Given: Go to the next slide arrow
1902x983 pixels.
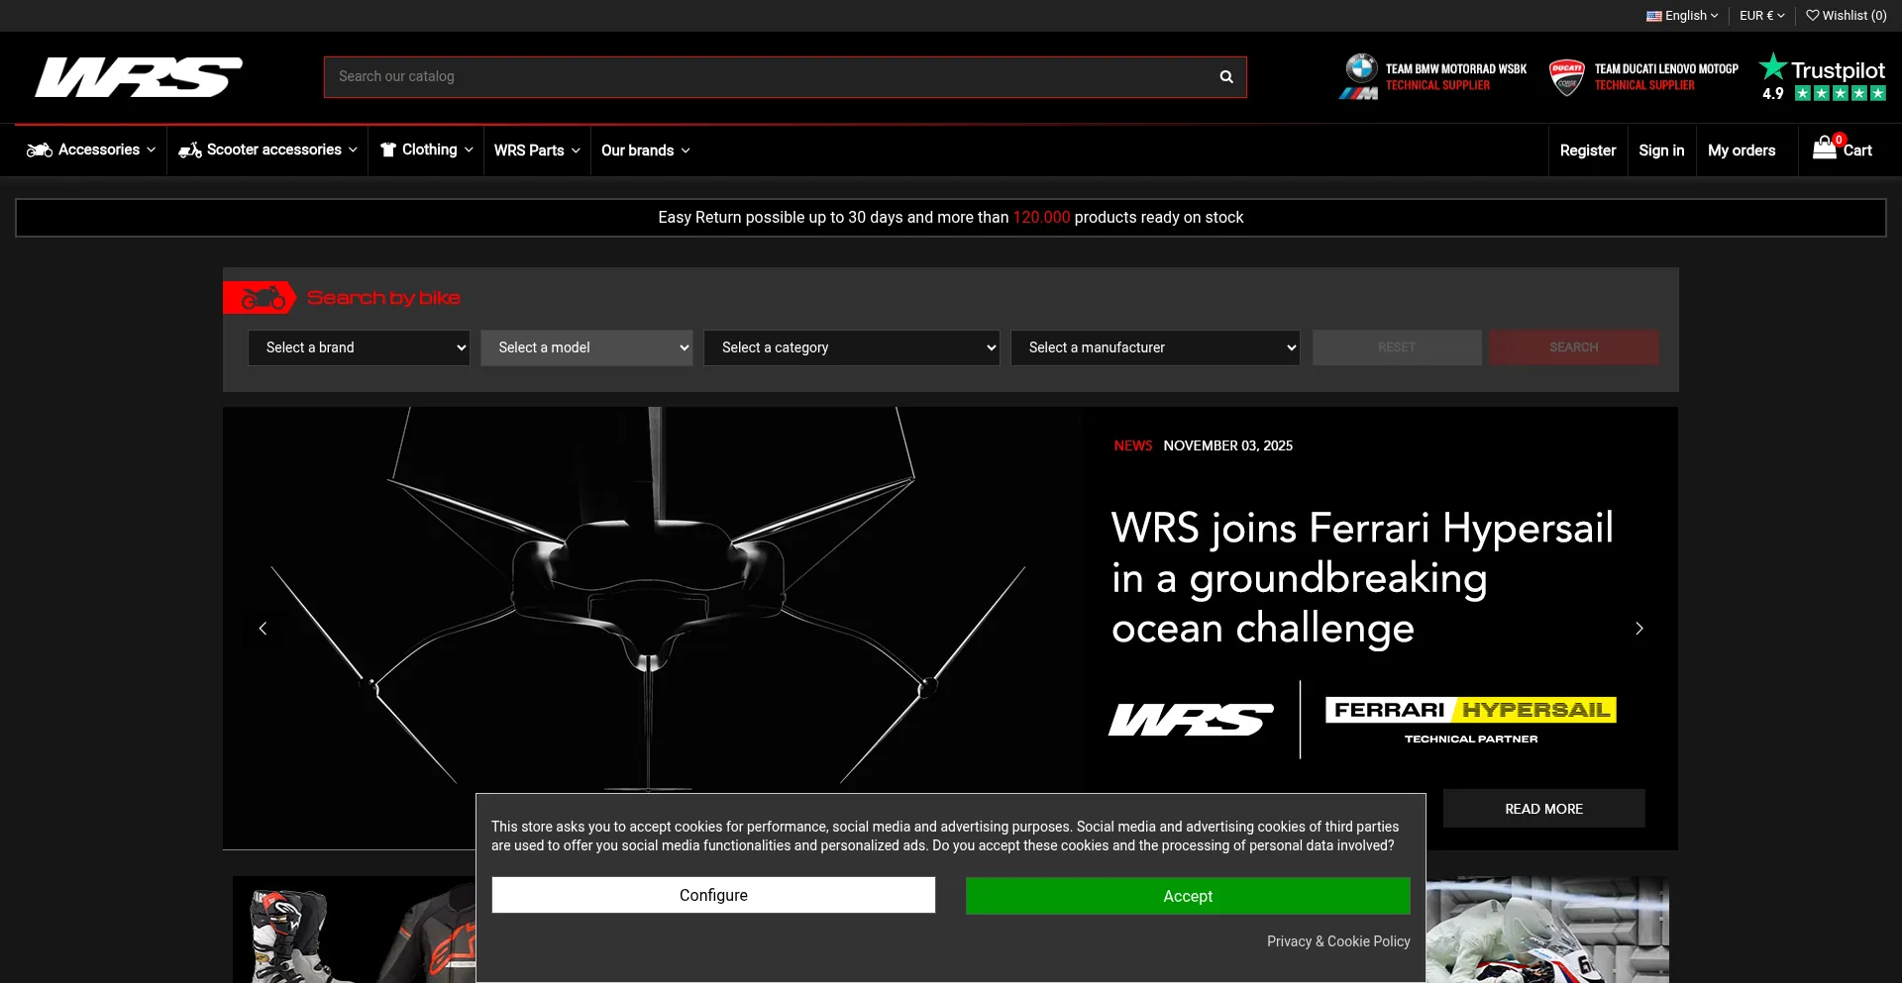Looking at the screenshot, I should click(x=1639, y=629).
